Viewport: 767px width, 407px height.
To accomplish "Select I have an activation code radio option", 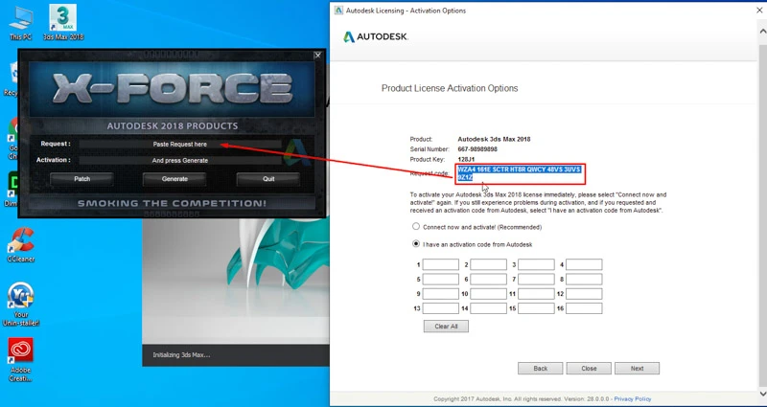I will click(416, 244).
